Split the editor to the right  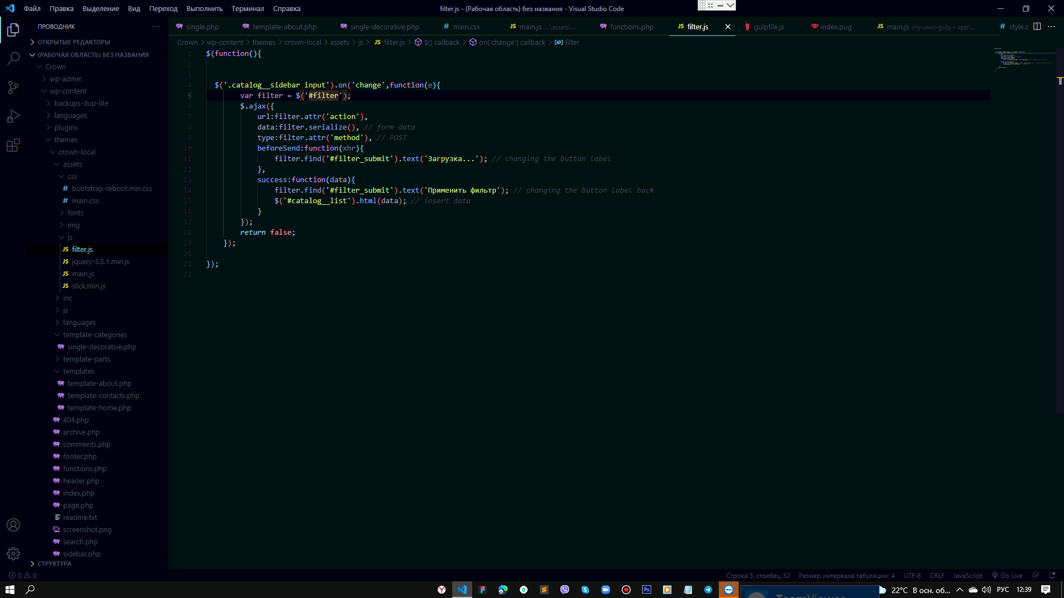(x=1037, y=27)
